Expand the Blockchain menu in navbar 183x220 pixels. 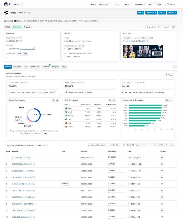(x=105, y=4)
